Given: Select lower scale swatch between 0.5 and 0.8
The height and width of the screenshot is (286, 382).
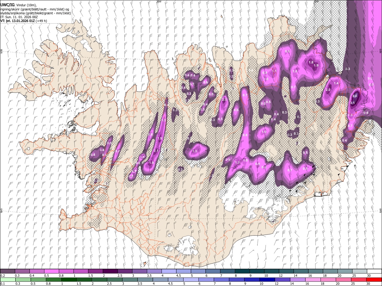Looking at the screenshot, I should click(38, 279).
